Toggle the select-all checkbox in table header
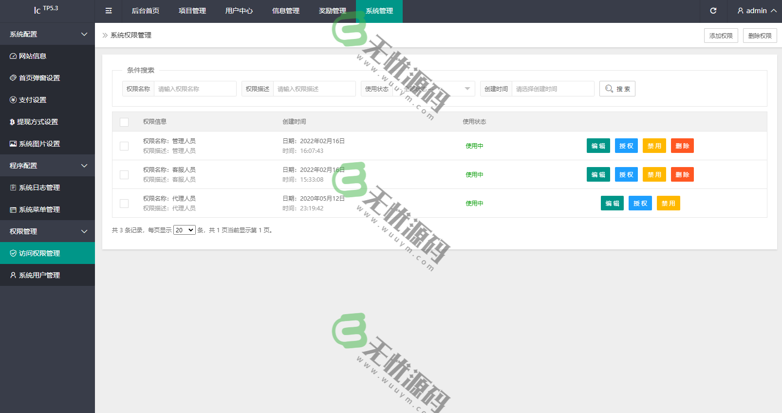Viewport: 782px width, 413px height. tap(124, 122)
